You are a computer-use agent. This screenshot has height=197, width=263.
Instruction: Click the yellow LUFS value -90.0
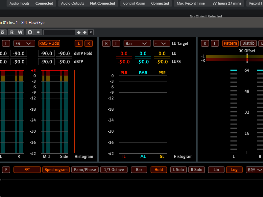[x=162, y=62]
